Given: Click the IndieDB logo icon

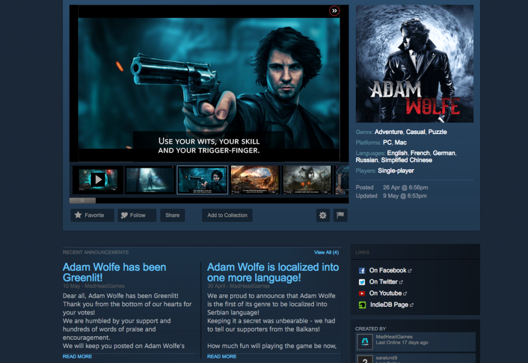Looking at the screenshot, I should tap(362, 305).
